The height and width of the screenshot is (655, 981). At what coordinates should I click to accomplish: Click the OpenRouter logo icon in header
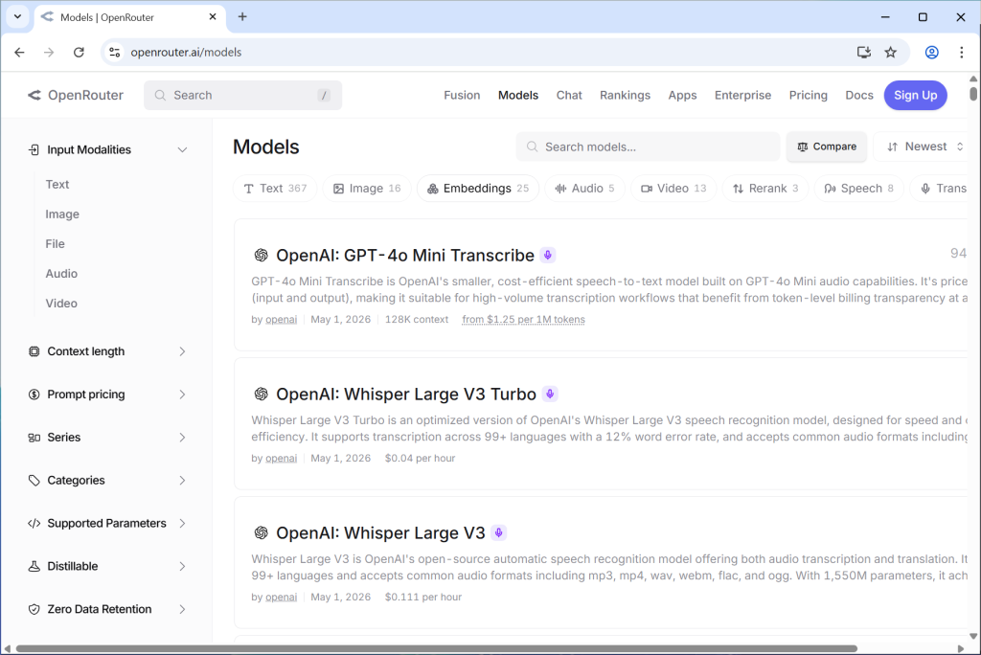34,95
